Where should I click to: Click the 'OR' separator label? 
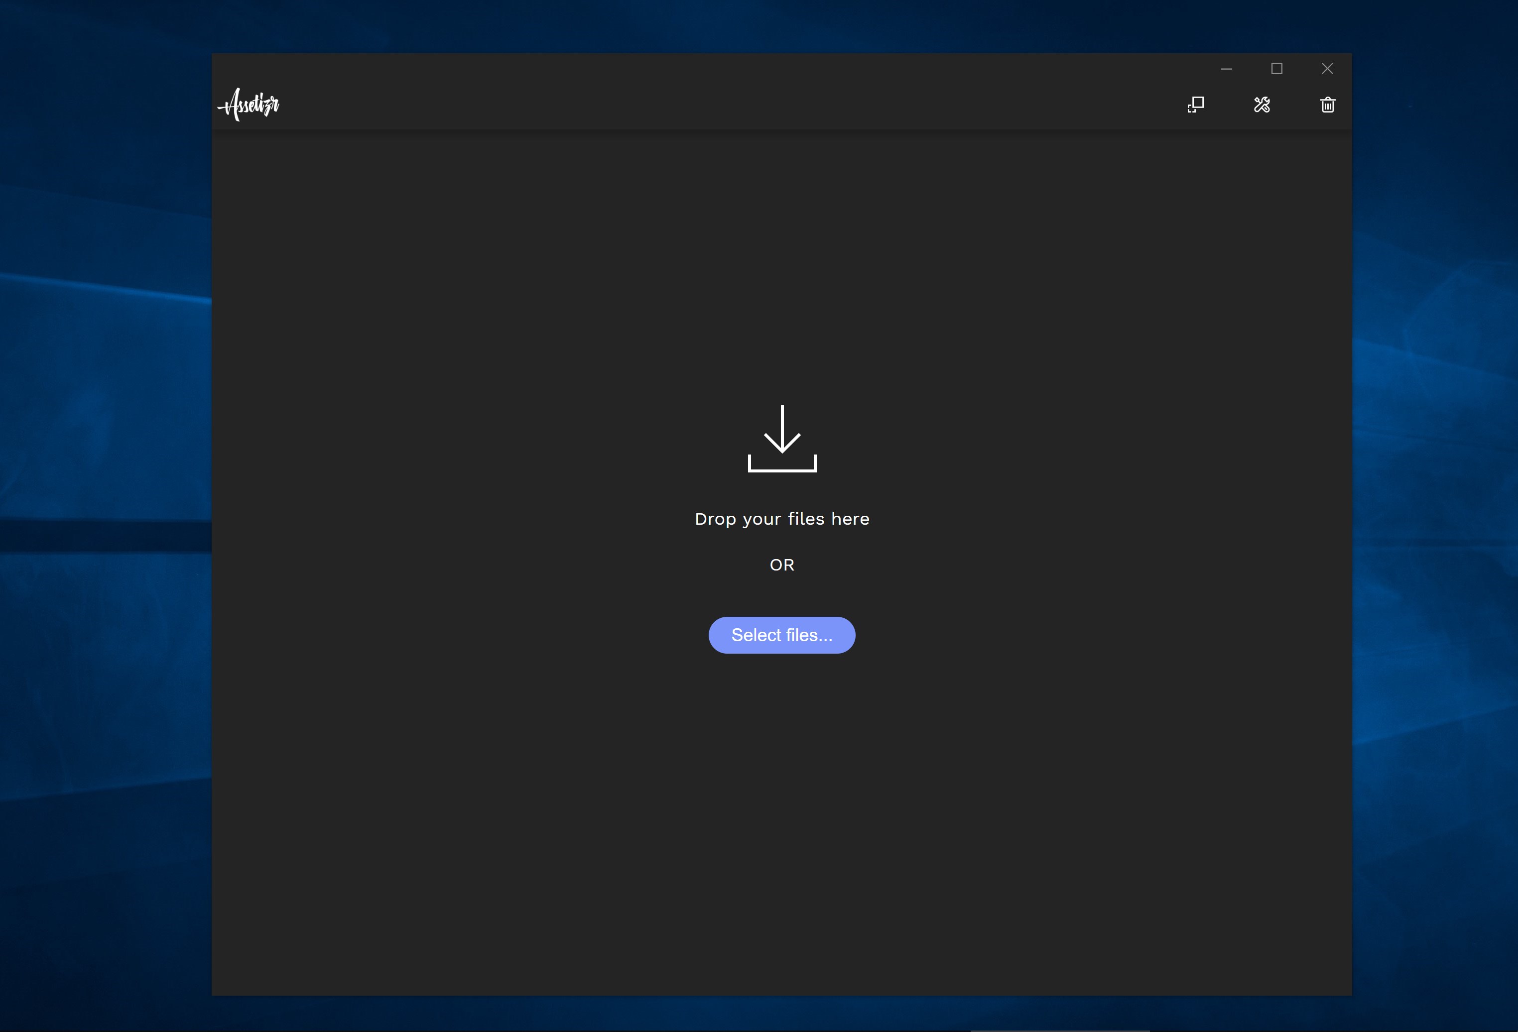pyautogui.click(x=782, y=565)
